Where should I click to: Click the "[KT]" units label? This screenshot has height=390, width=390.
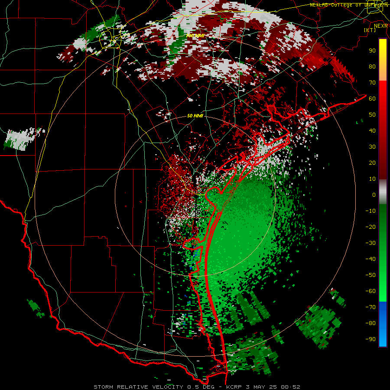click(x=370, y=30)
